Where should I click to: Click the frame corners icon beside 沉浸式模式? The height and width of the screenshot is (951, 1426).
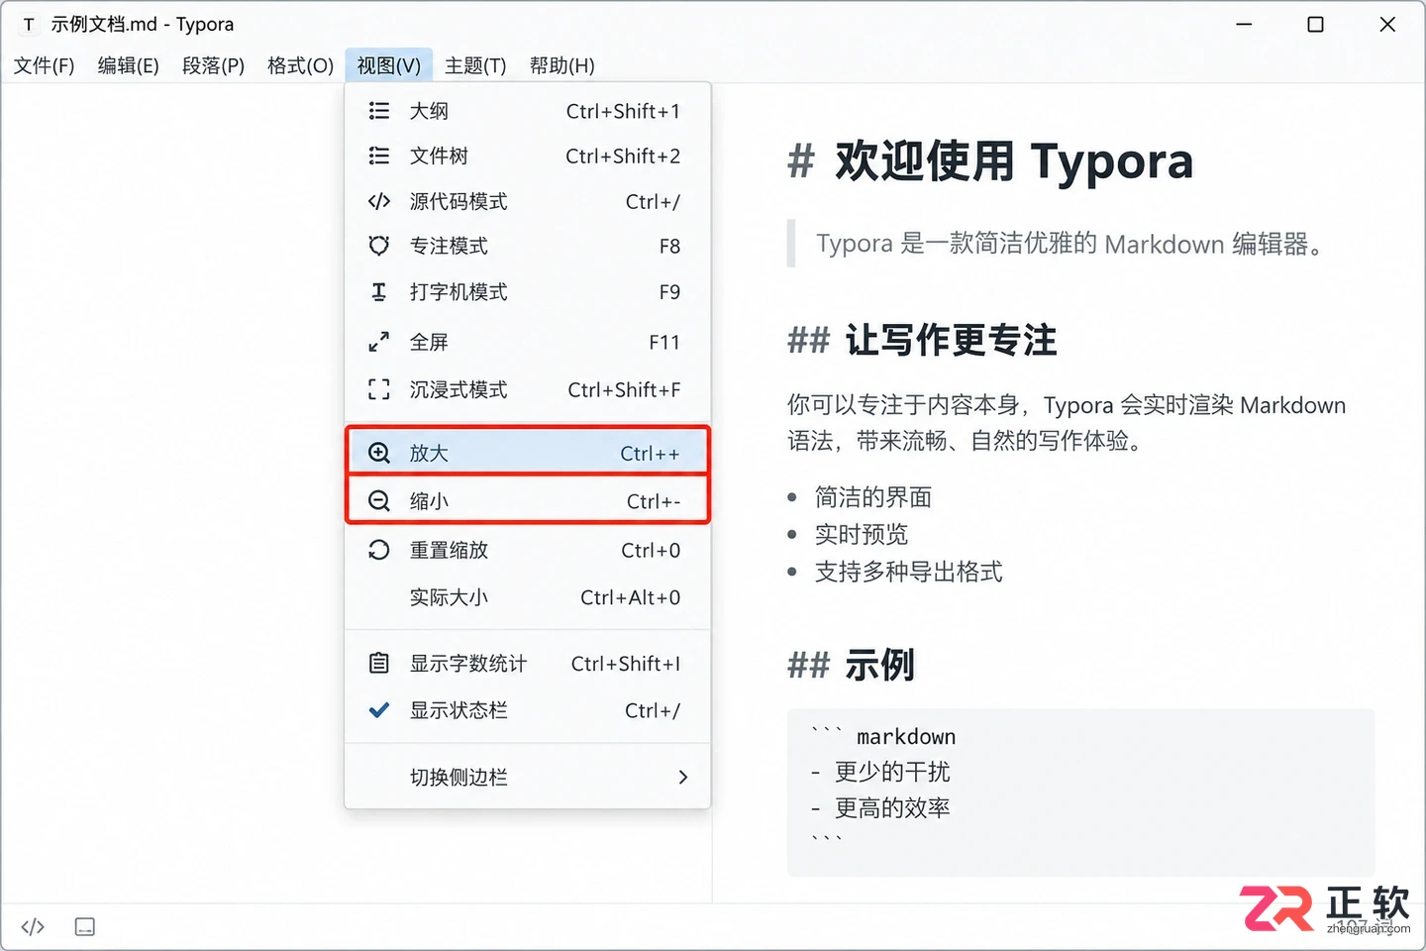(x=378, y=389)
